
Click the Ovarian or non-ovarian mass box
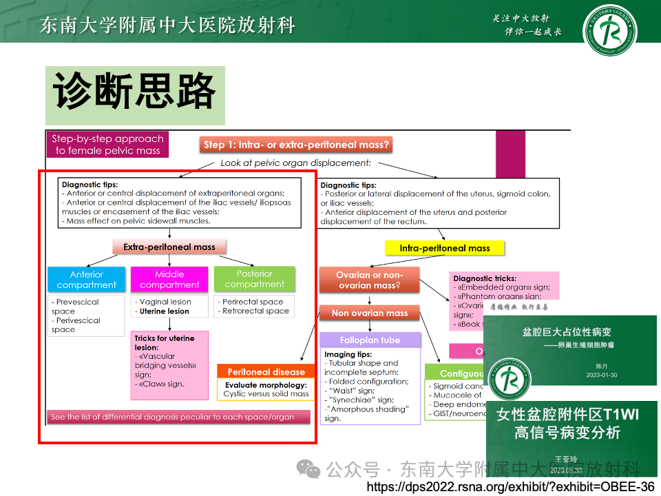tap(369, 280)
